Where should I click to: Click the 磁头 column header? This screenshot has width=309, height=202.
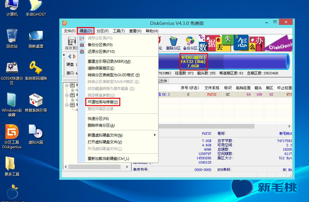tap(258, 88)
